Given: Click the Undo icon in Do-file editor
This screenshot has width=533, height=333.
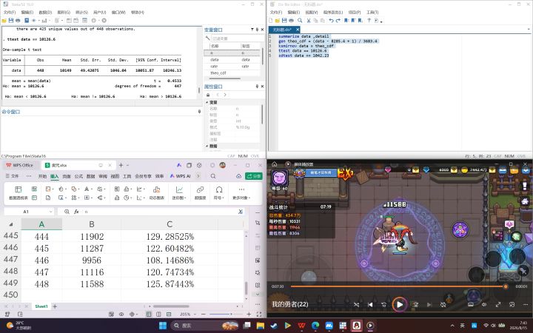Looking at the screenshot, I should 331,21.
